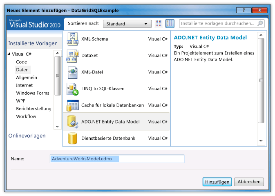
Task: Click the description pane scrollbar thumb
Action: [261, 80]
